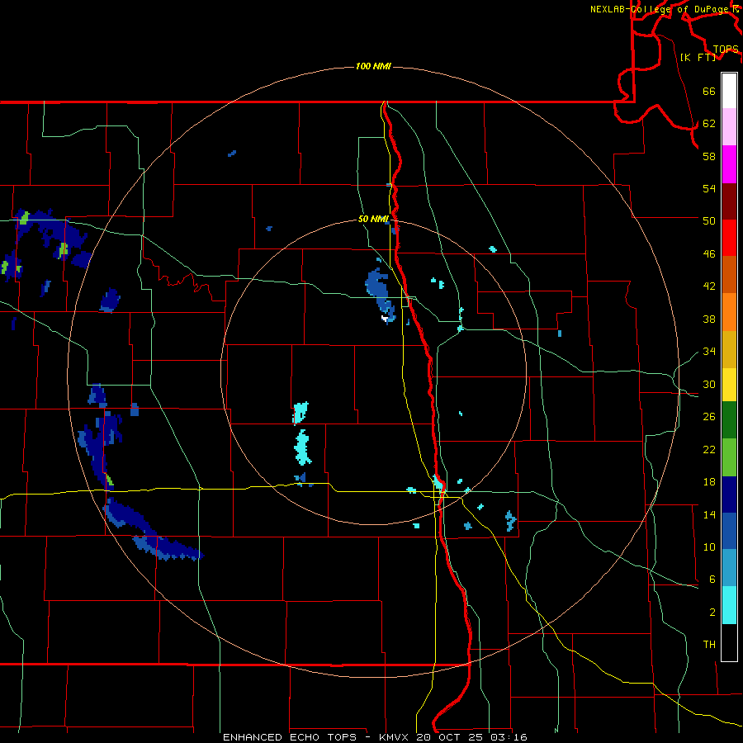Click the navy 18 kft legend swatch

729,495
